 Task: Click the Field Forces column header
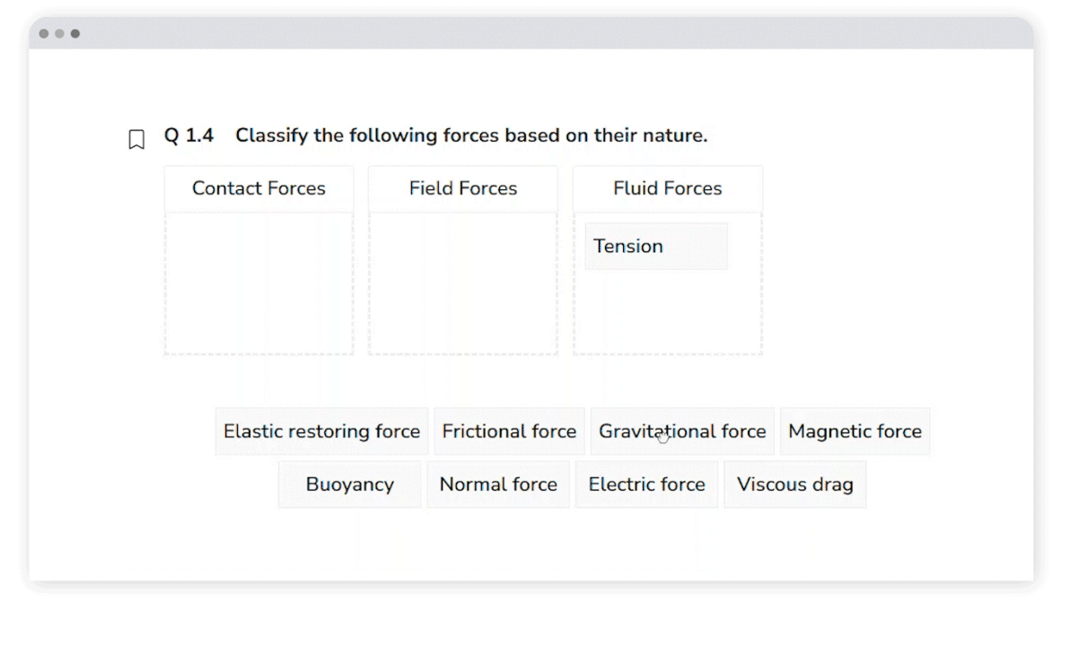[x=463, y=188]
